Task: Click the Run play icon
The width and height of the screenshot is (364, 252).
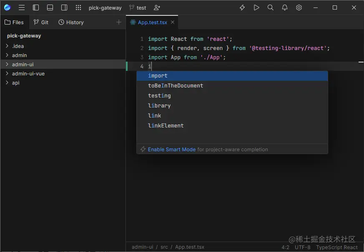Action: click(x=256, y=7)
